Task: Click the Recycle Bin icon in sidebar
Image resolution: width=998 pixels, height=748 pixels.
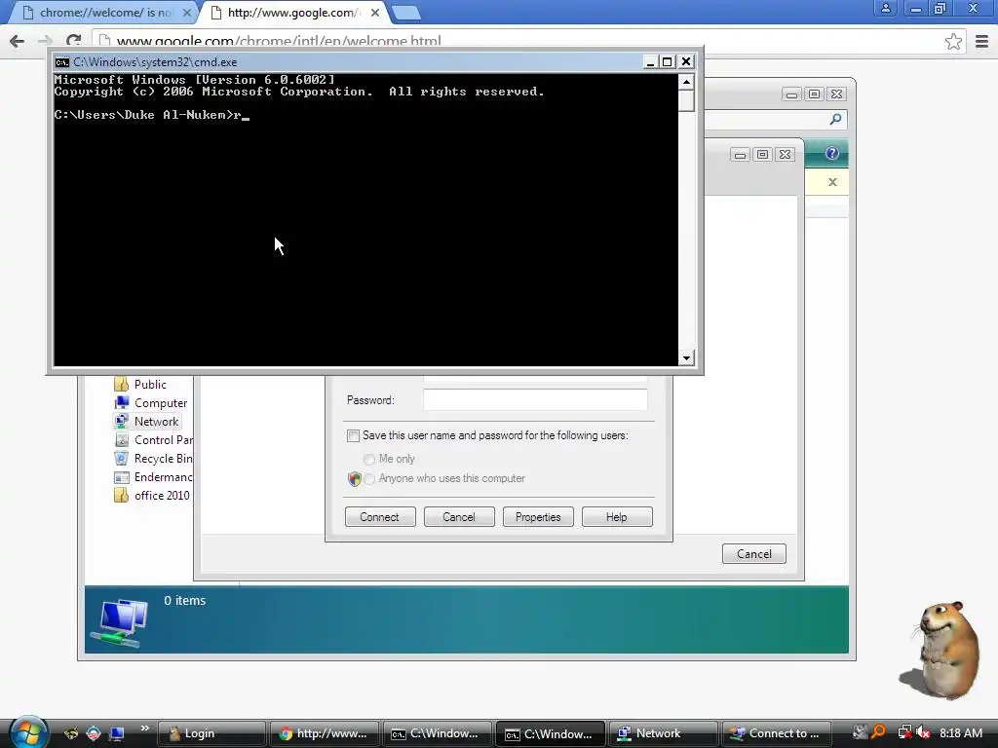Action: pyautogui.click(x=121, y=459)
